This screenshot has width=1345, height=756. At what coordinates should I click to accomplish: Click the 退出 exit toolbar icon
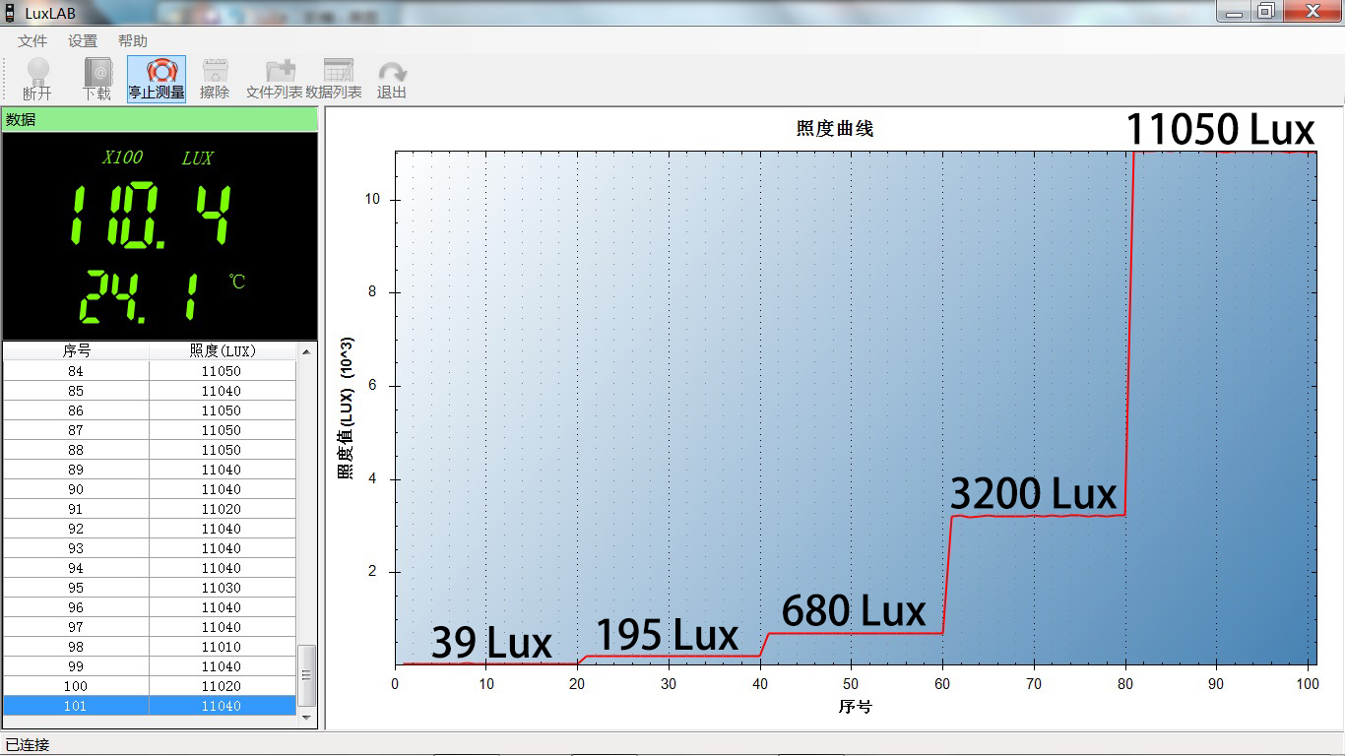coord(392,79)
